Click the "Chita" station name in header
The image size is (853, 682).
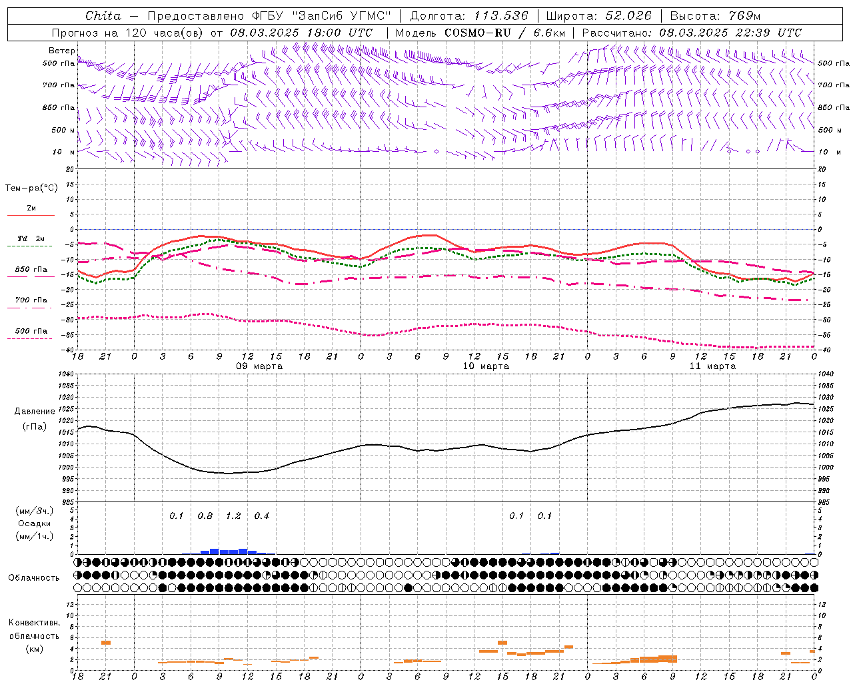point(103,16)
